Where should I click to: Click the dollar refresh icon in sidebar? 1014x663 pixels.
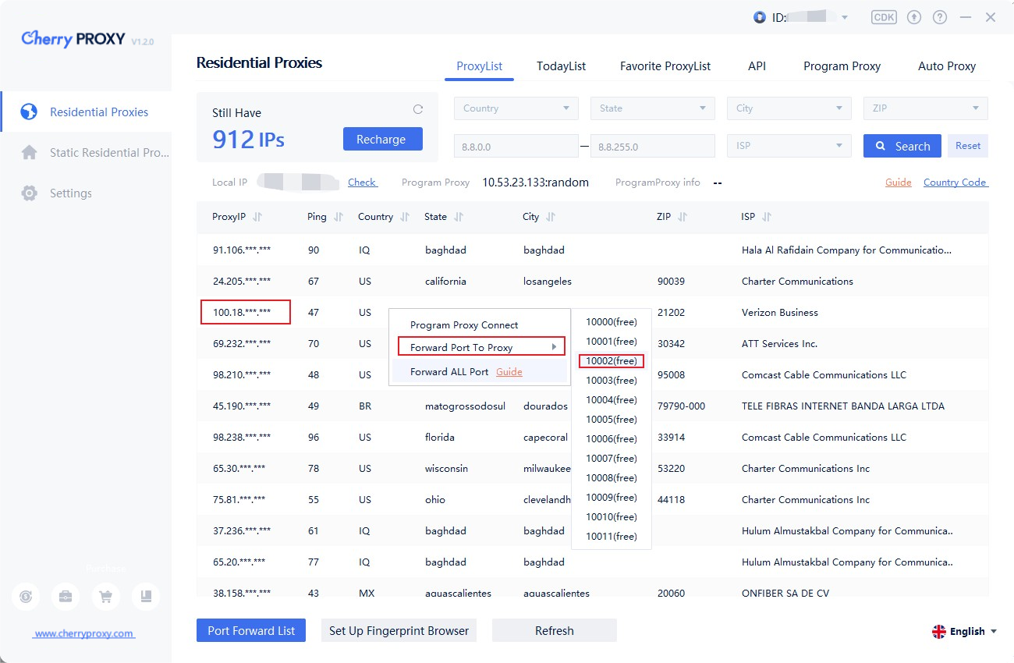[26, 597]
